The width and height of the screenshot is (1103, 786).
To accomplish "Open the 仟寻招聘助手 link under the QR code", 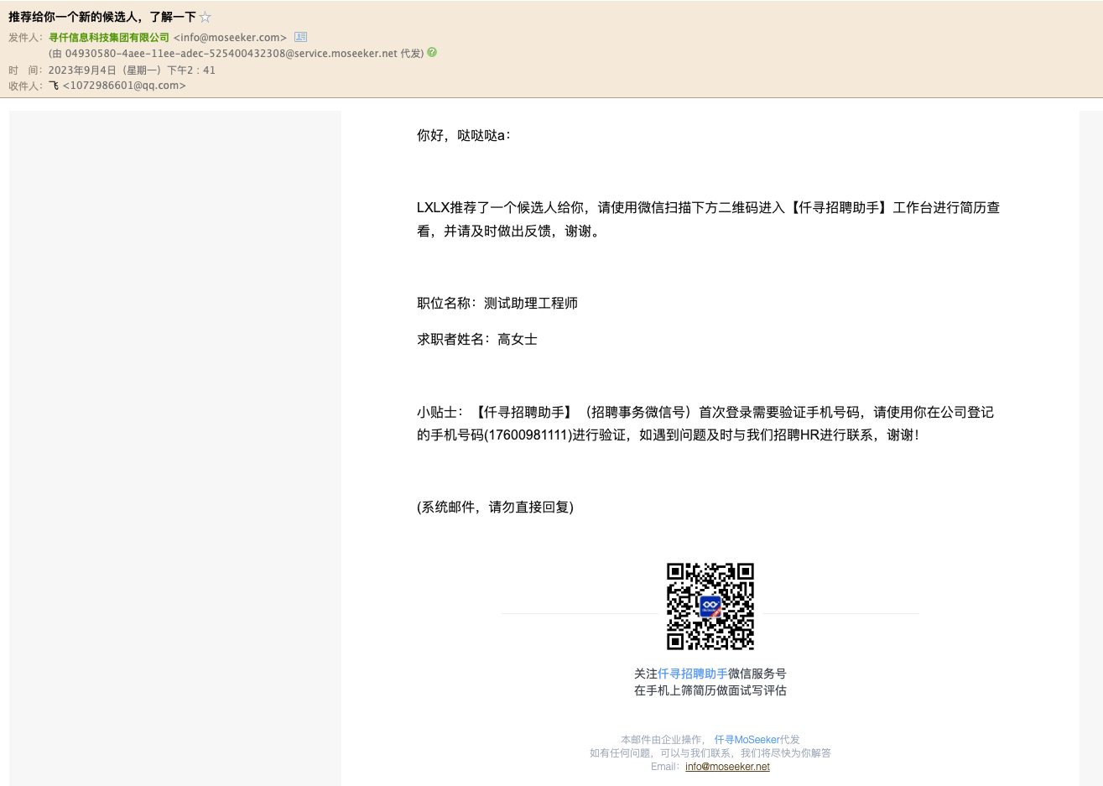I will point(693,674).
